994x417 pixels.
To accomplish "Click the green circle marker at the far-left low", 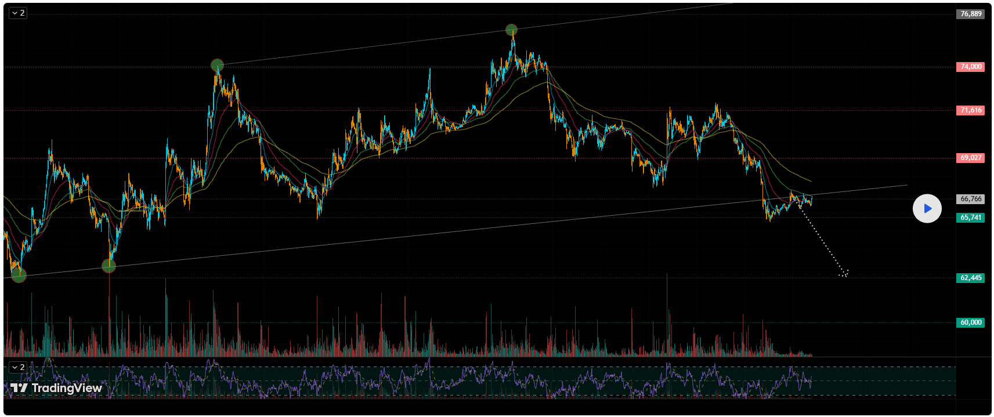I will pos(19,275).
